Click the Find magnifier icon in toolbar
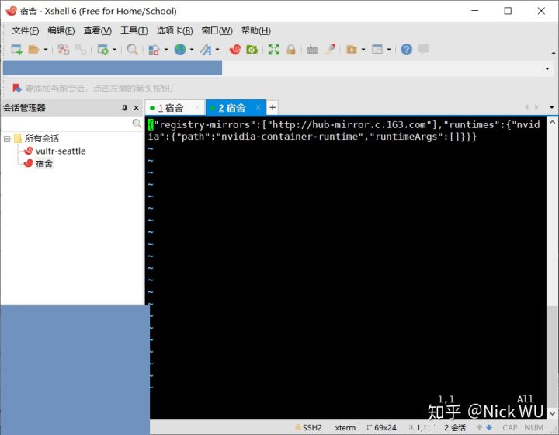The image size is (559, 435). pos(132,49)
